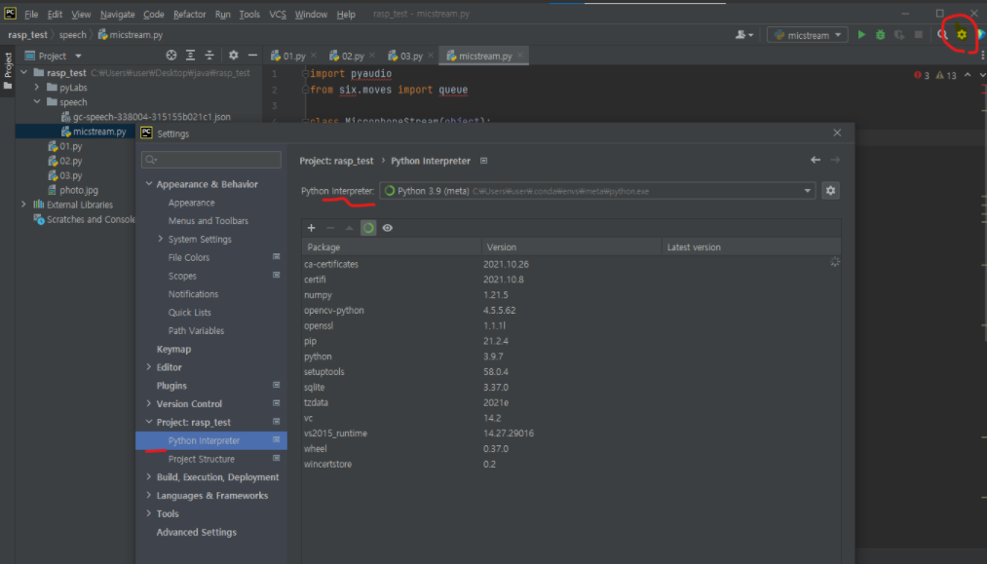Collapse all in Project panel
The height and width of the screenshot is (564, 987).
pyautogui.click(x=209, y=56)
